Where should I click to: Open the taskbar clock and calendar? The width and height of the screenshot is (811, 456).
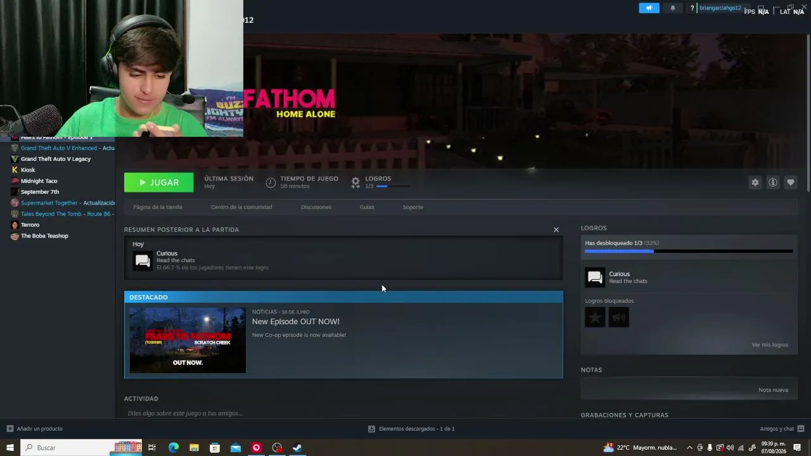(x=772, y=448)
